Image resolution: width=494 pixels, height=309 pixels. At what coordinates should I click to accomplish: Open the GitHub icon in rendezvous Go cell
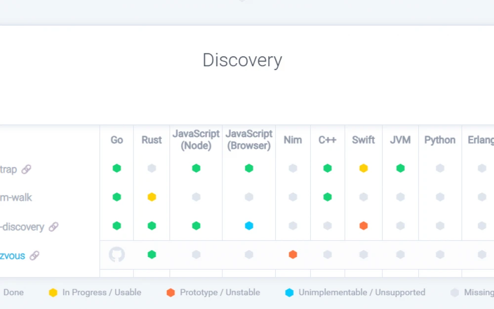pyautogui.click(x=117, y=255)
